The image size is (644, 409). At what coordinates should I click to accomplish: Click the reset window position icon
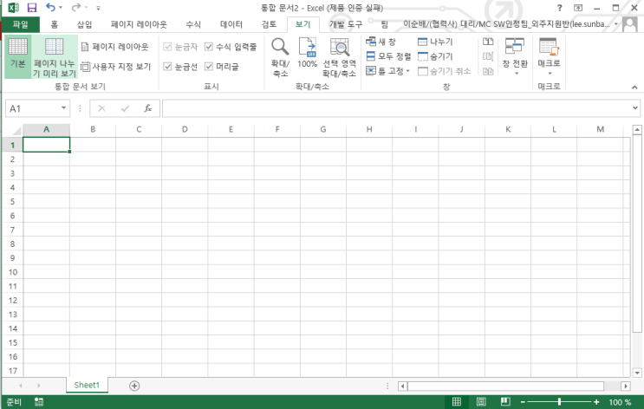[488, 71]
